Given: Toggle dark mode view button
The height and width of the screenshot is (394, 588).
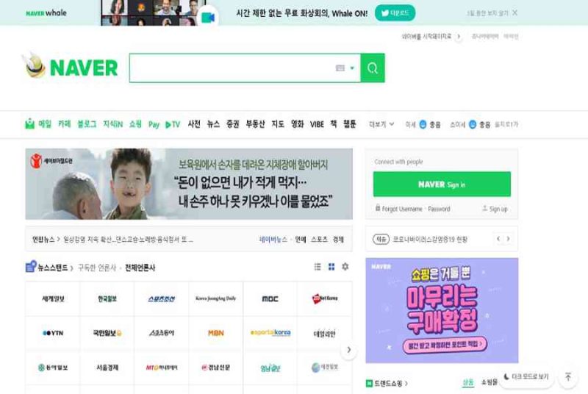Looking at the screenshot, I should click(526, 376).
